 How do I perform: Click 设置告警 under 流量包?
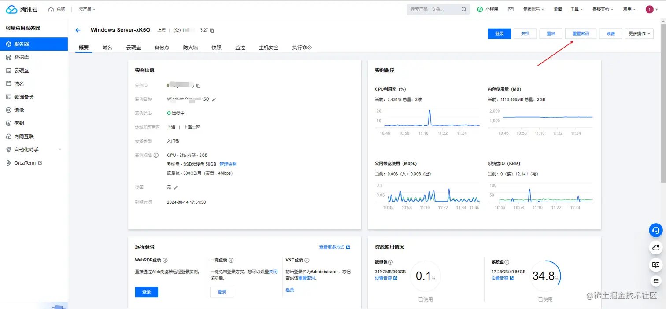386,278
